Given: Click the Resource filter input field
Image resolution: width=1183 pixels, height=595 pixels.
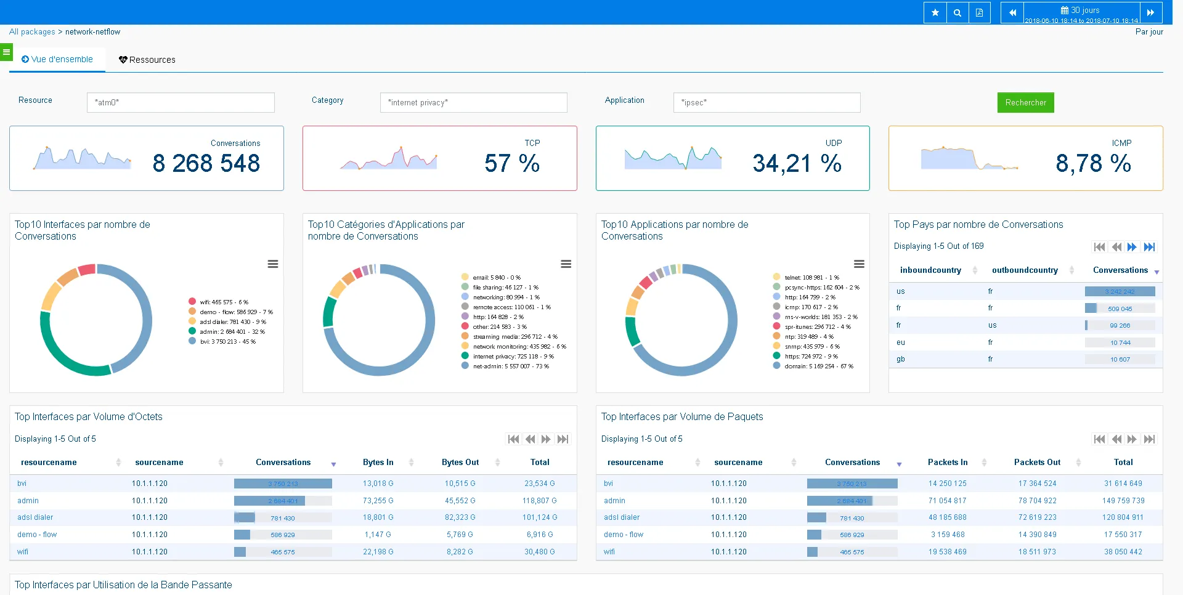Looking at the screenshot, I should coord(180,102).
